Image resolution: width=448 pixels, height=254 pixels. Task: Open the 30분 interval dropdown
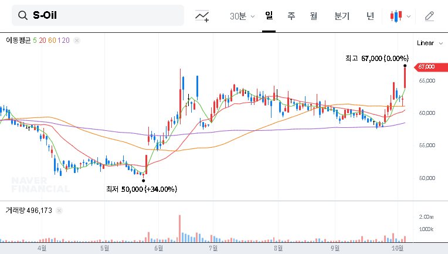242,16
